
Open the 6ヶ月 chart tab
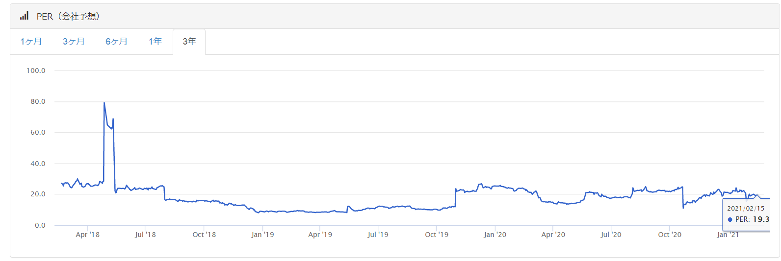(x=116, y=42)
